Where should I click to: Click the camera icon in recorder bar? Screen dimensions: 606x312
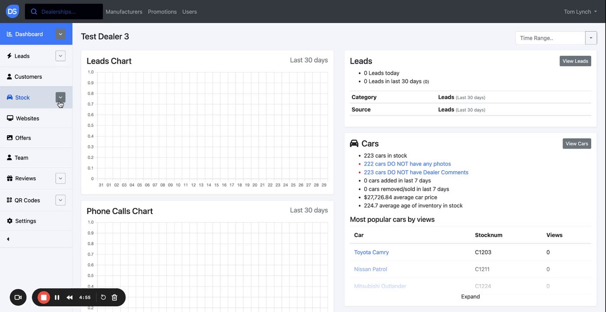pos(18,297)
